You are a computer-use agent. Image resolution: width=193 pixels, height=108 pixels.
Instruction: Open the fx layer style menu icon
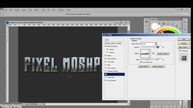(x=158, y=106)
